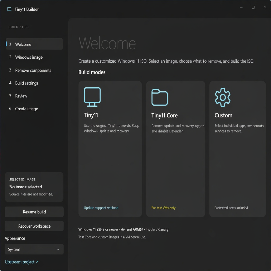
Task: Click the Tiny11 Builder laptop icon
Action: pyautogui.click(x=9, y=9)
